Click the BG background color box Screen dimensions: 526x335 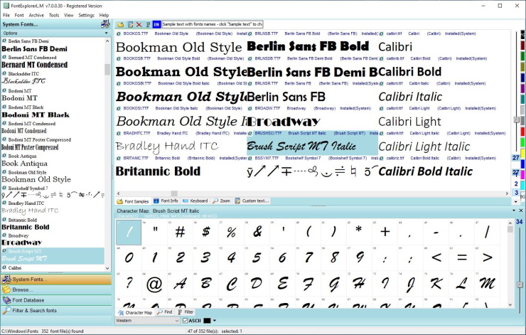coord(522,196)
